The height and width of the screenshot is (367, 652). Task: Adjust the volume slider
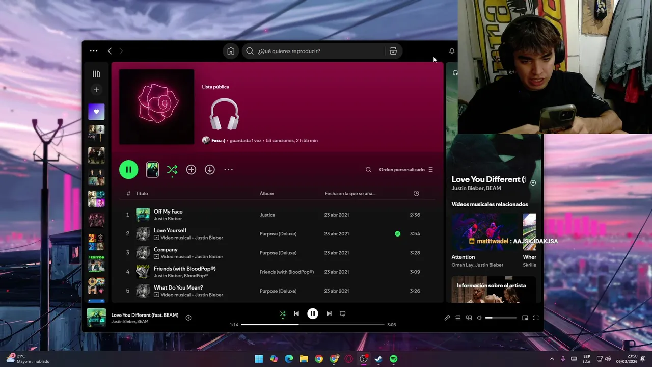[x=501, y=318]
